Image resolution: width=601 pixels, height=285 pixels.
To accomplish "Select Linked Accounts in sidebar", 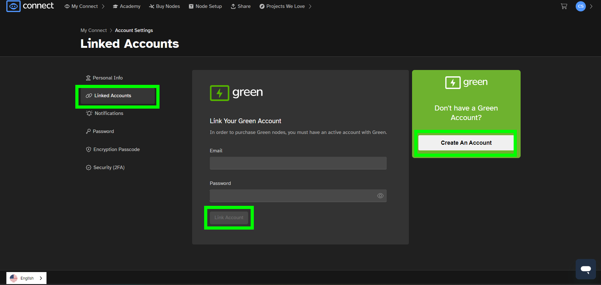I will pos(118,96).
